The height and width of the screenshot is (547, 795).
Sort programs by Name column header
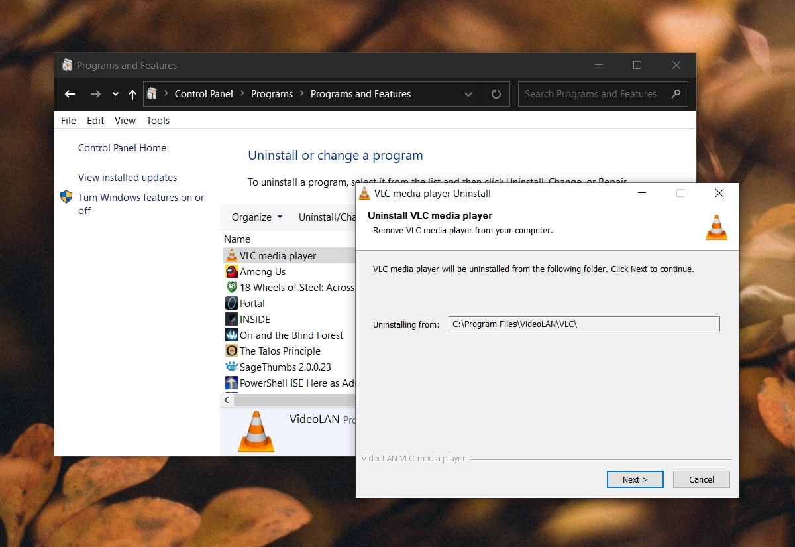[237, 239]
